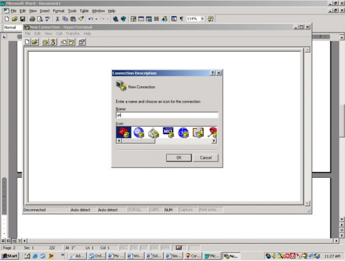Open Microsoft Word Help icon
345x261 pixels.
(211, 19)
